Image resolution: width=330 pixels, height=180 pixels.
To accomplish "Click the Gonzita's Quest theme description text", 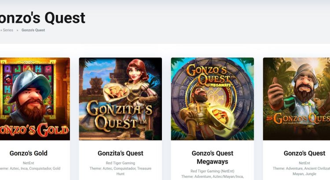I will (x=121, y=171).
